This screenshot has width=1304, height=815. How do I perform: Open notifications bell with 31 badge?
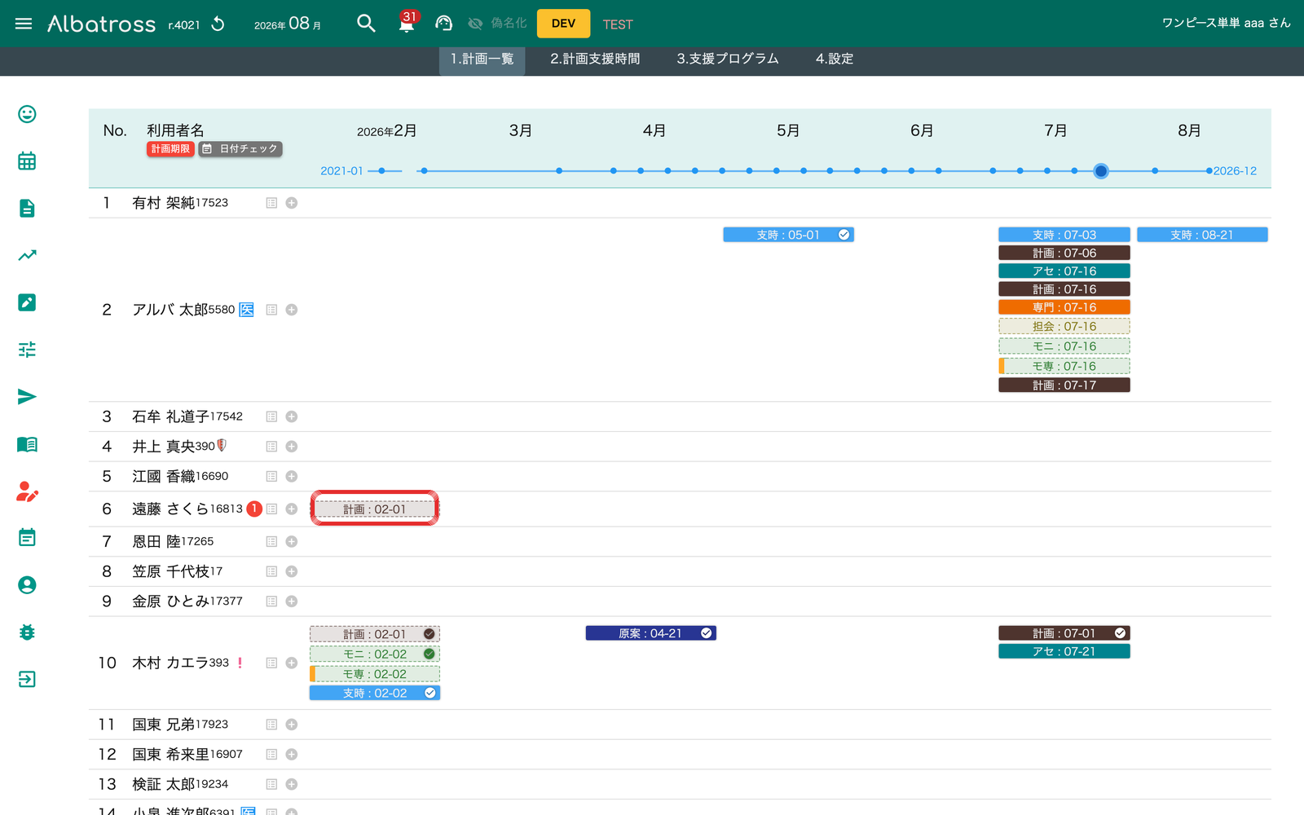407,22
